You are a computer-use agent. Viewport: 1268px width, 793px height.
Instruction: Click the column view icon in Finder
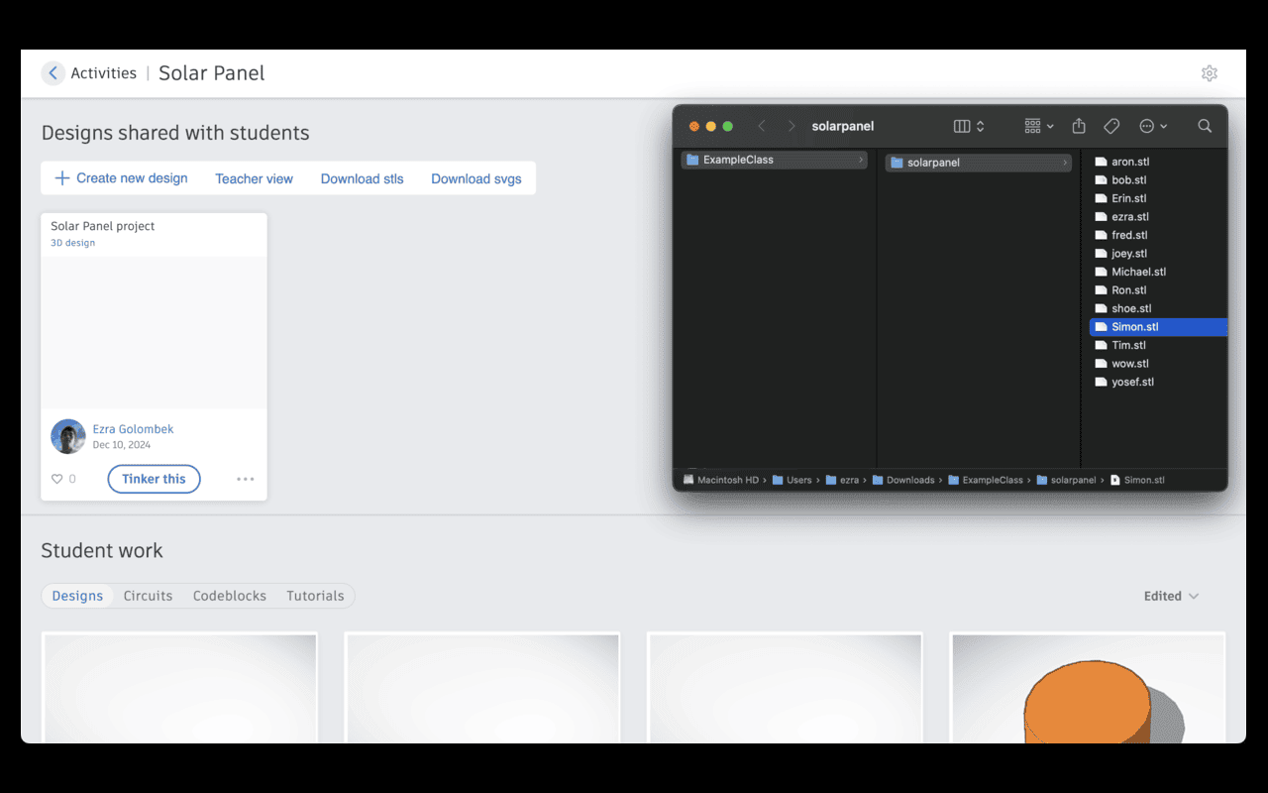[960, 126]
